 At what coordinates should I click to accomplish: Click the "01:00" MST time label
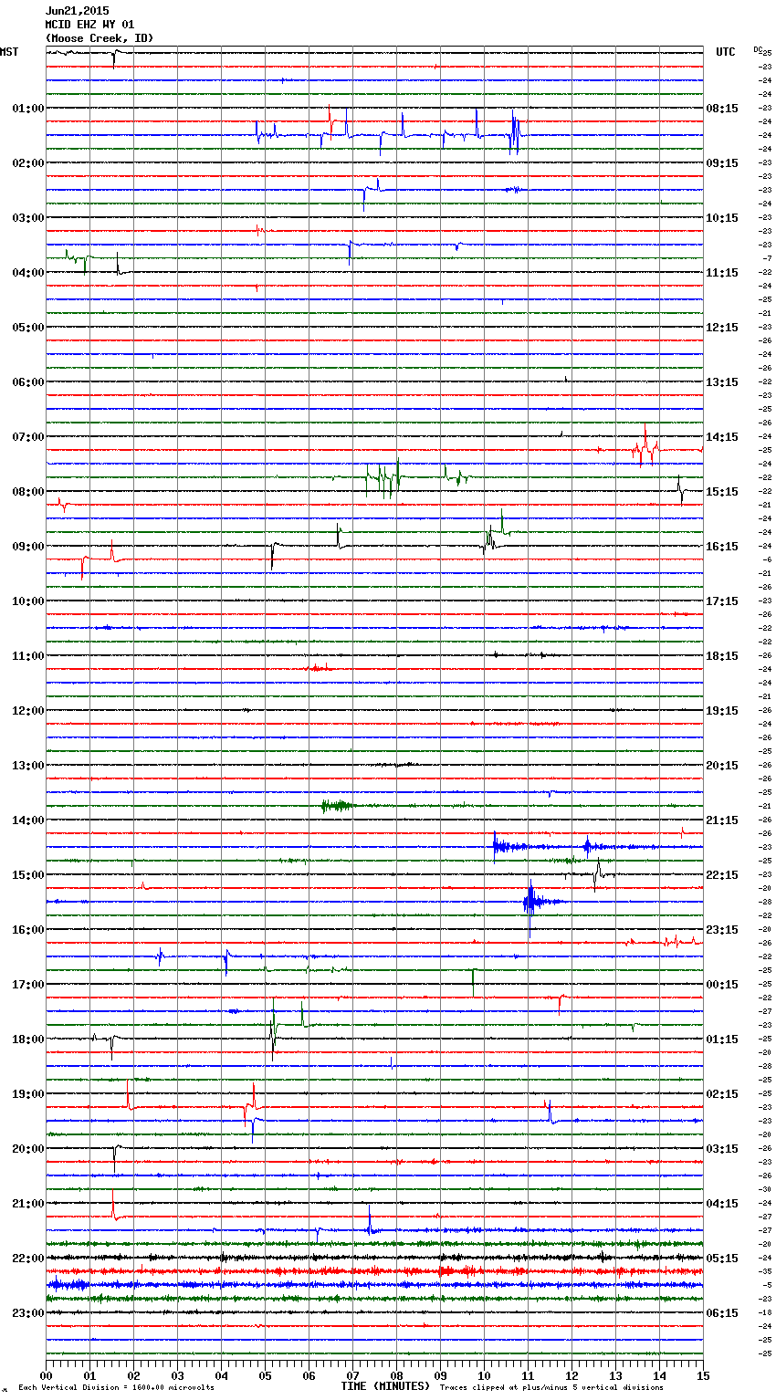tap(28, 109)
